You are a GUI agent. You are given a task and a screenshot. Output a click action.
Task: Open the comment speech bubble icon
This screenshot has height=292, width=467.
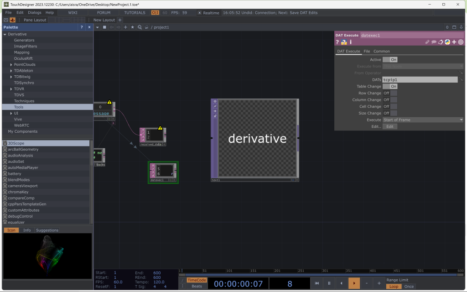(434, 42)
